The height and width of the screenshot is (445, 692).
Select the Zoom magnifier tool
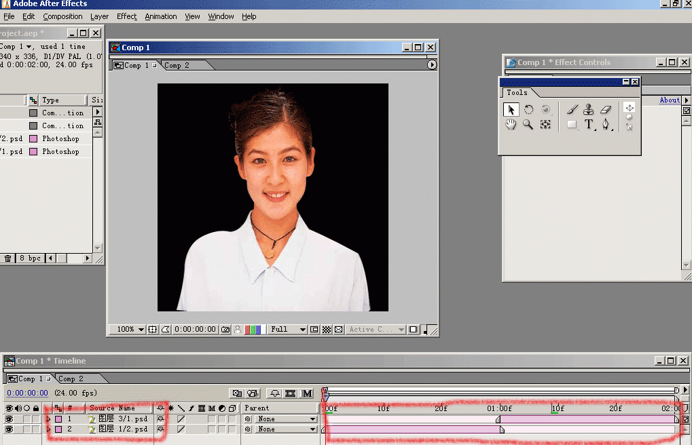[528, 125]
